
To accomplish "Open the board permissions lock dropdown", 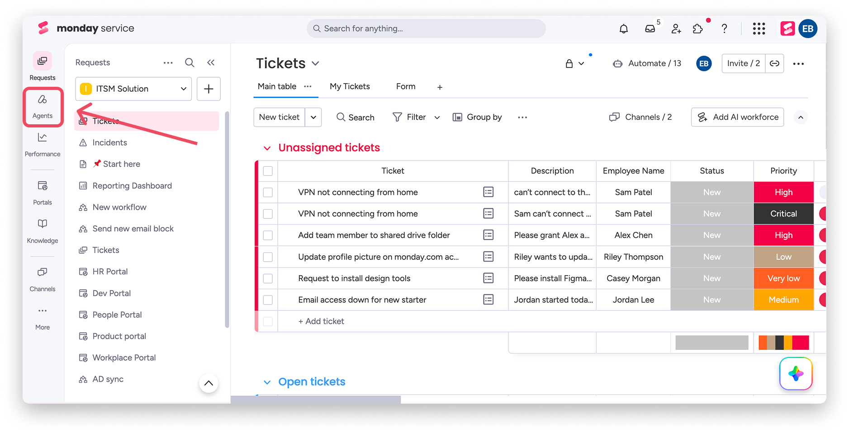I will point(575,64).
